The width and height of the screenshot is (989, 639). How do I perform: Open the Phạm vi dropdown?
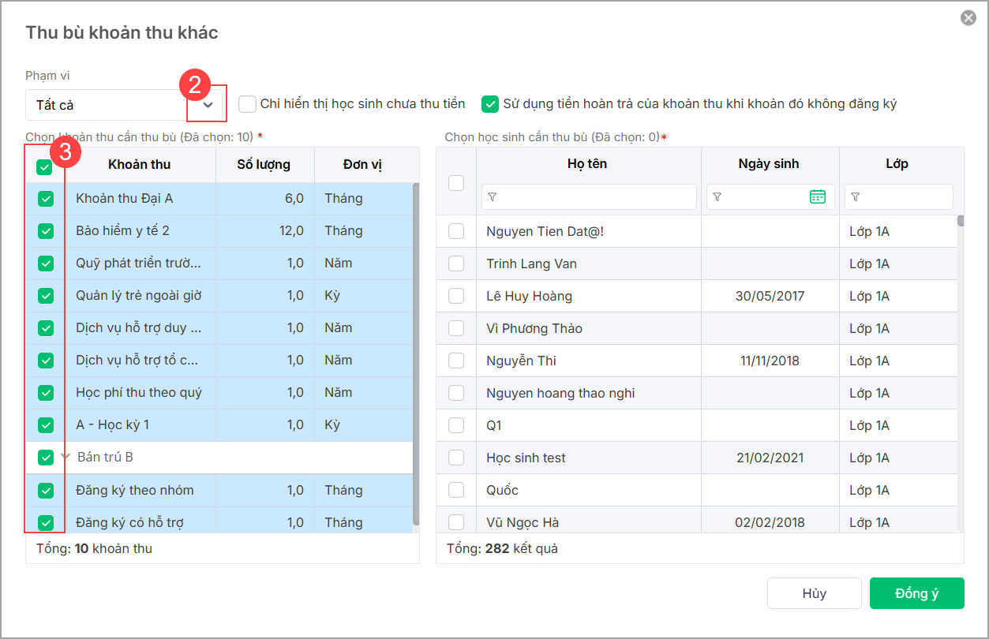208,104
